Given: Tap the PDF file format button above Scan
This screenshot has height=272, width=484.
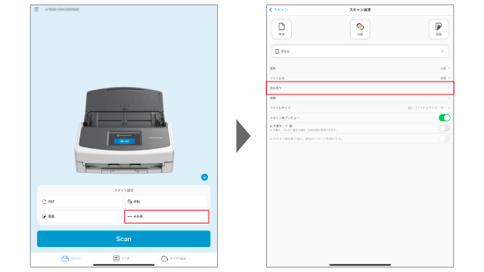Looking at the screenshot, I should [81, 202].
